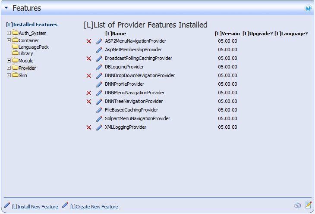Click the Library folder icon
The image size is (315, 214).
click(x=15, y=53)
